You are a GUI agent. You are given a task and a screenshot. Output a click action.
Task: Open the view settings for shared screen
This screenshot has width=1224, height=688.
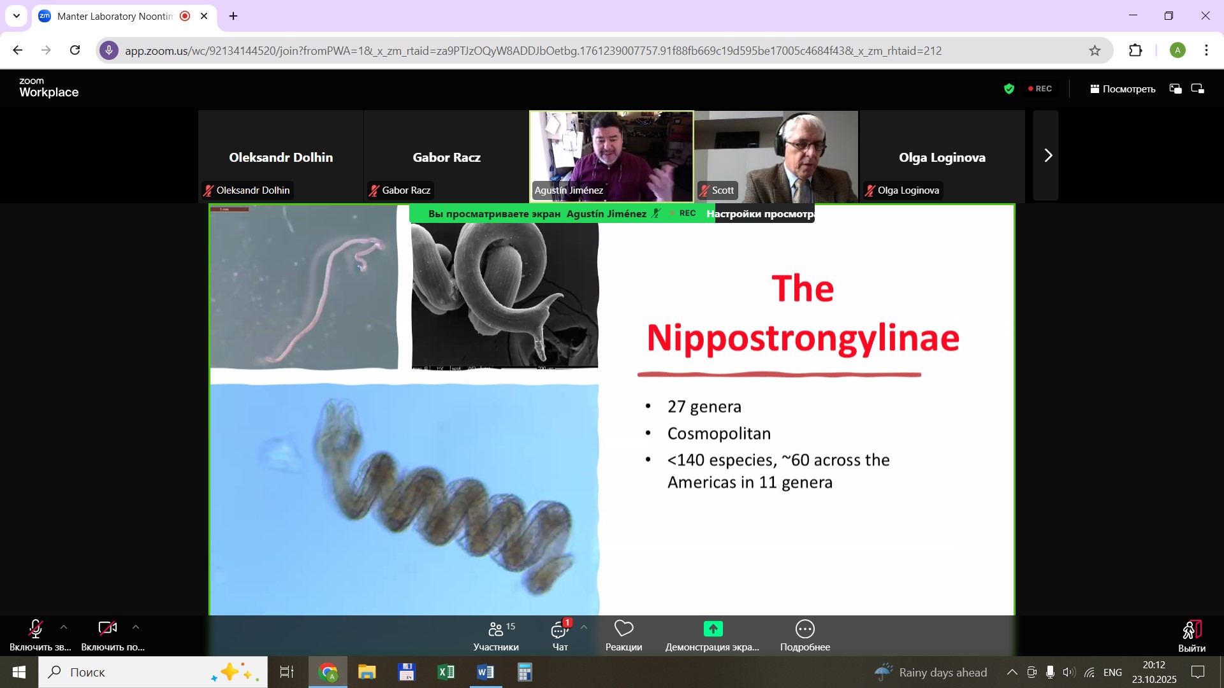(x=760, y=214)
